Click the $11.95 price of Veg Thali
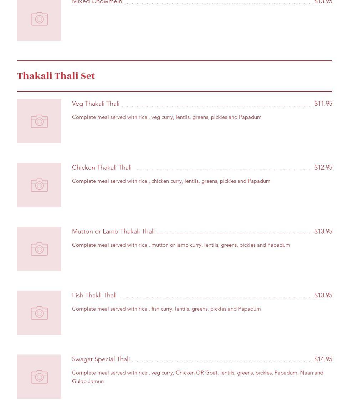Image resolution: width=344 pixels, height=402 pixels. tap(323, 104)
